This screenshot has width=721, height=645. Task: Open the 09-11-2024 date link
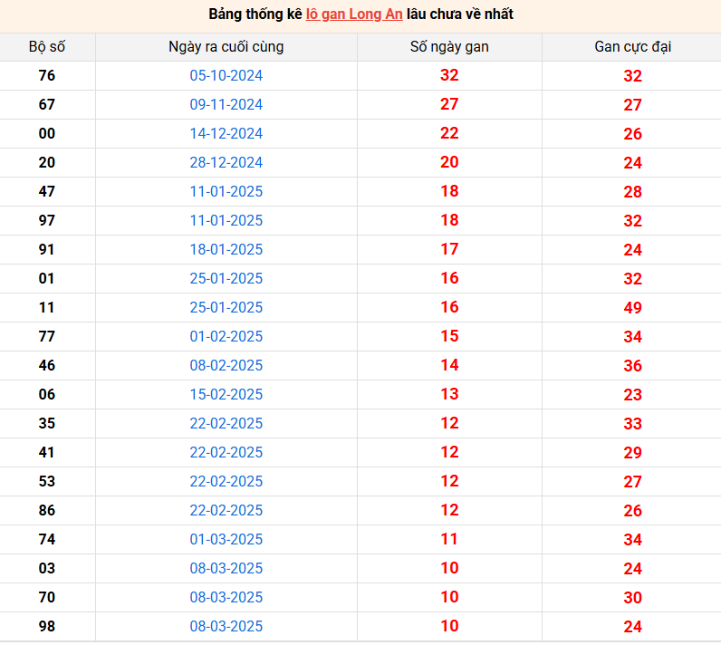pos(226,104)
